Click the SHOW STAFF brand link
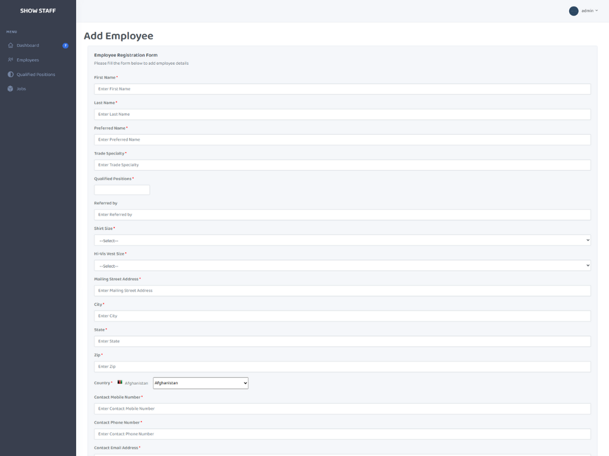The image size is (609, 456). 38,11
